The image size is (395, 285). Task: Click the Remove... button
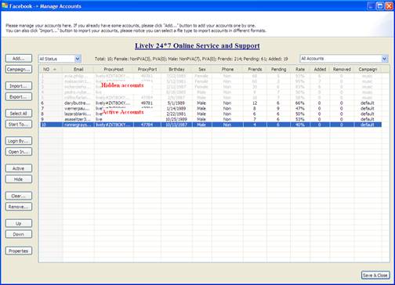pos(19,207)
